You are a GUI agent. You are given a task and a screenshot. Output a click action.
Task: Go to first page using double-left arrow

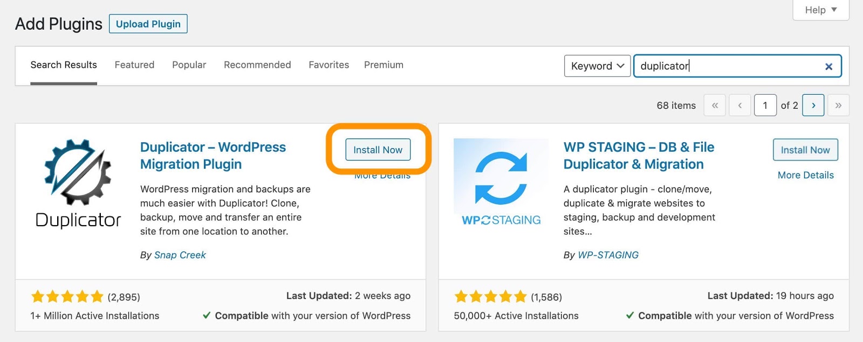715,105
